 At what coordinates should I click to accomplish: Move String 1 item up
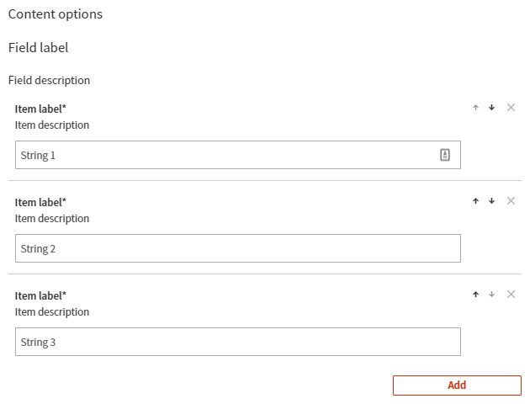click(475, 108)
